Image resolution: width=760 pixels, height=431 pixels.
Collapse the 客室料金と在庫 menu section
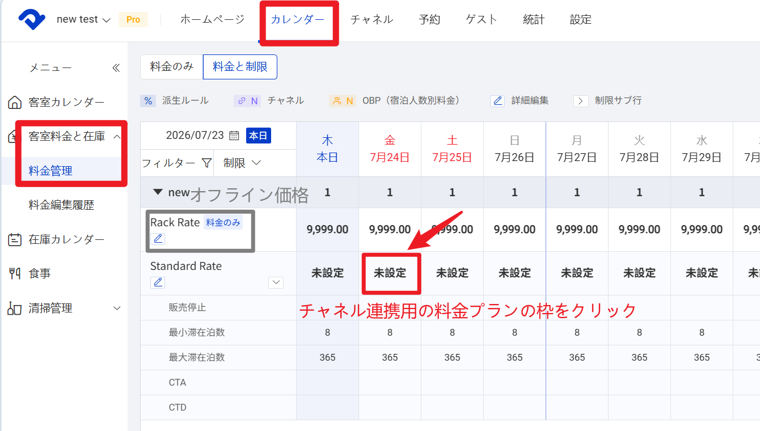coord(117,137)
